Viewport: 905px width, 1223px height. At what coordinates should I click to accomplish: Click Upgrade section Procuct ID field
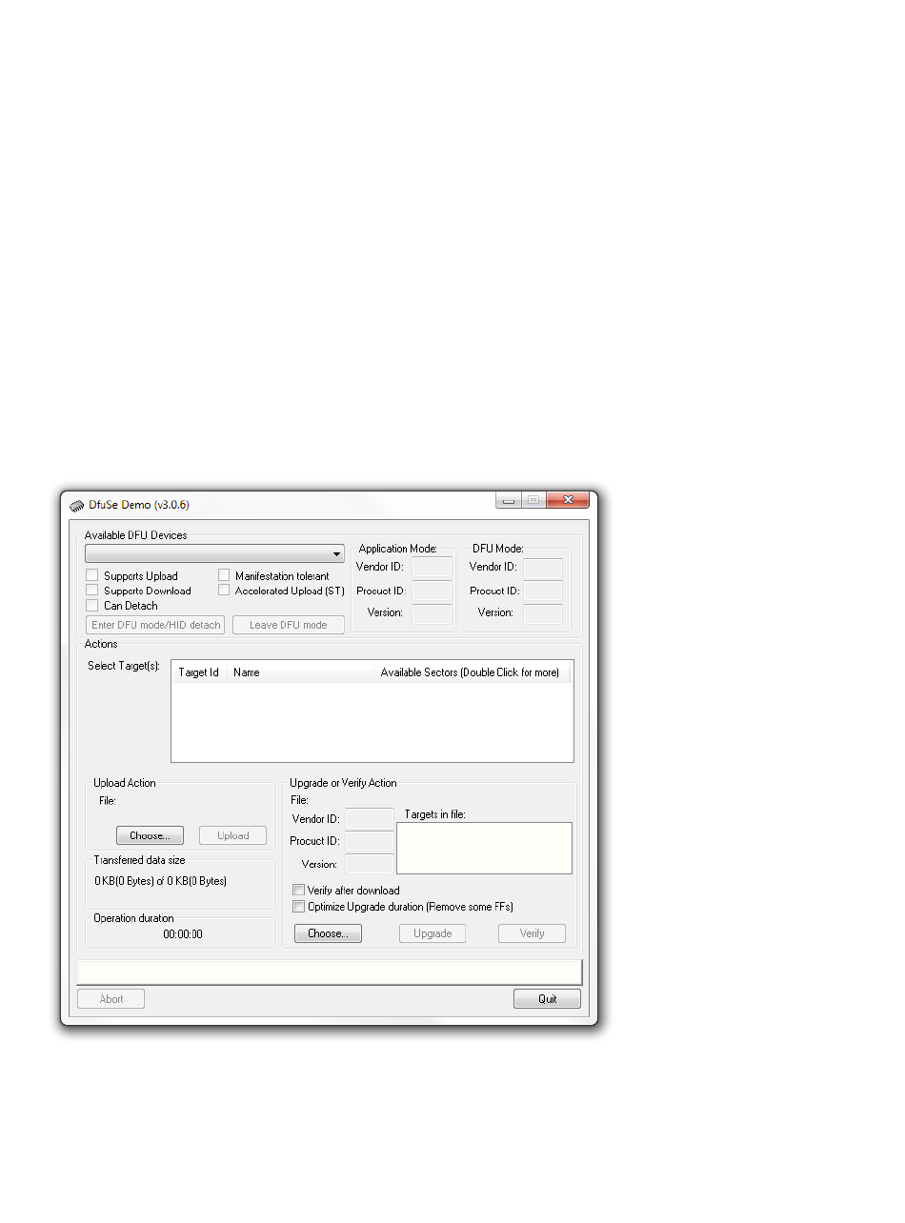click(370, 841)
